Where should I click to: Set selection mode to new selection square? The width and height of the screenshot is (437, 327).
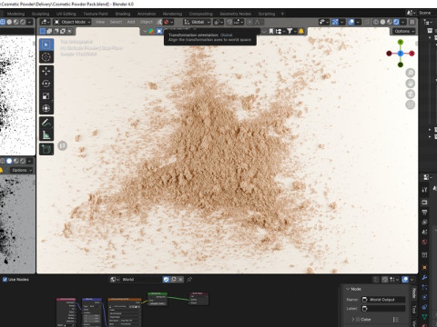tap(43, 31)
